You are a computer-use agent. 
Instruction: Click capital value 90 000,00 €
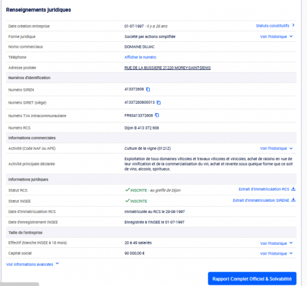[134, 253]
